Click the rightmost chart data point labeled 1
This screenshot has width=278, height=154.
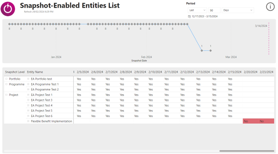coord(211,51)
